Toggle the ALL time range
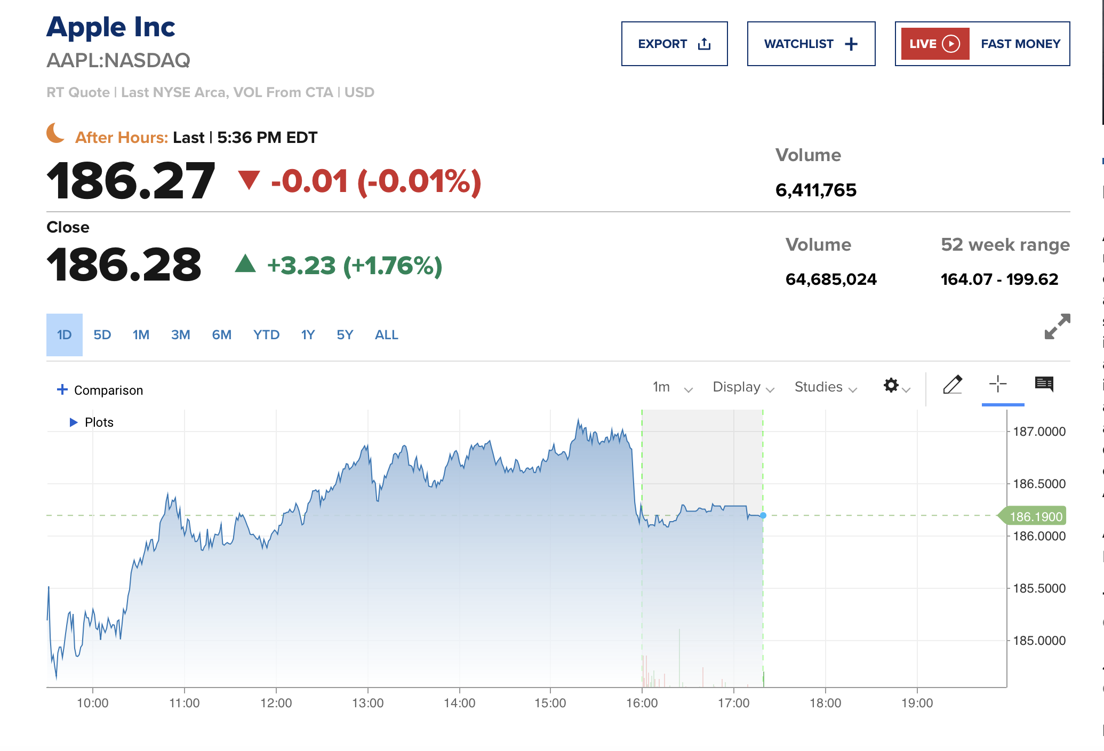 pyautogui.click(x=386, y=335)
